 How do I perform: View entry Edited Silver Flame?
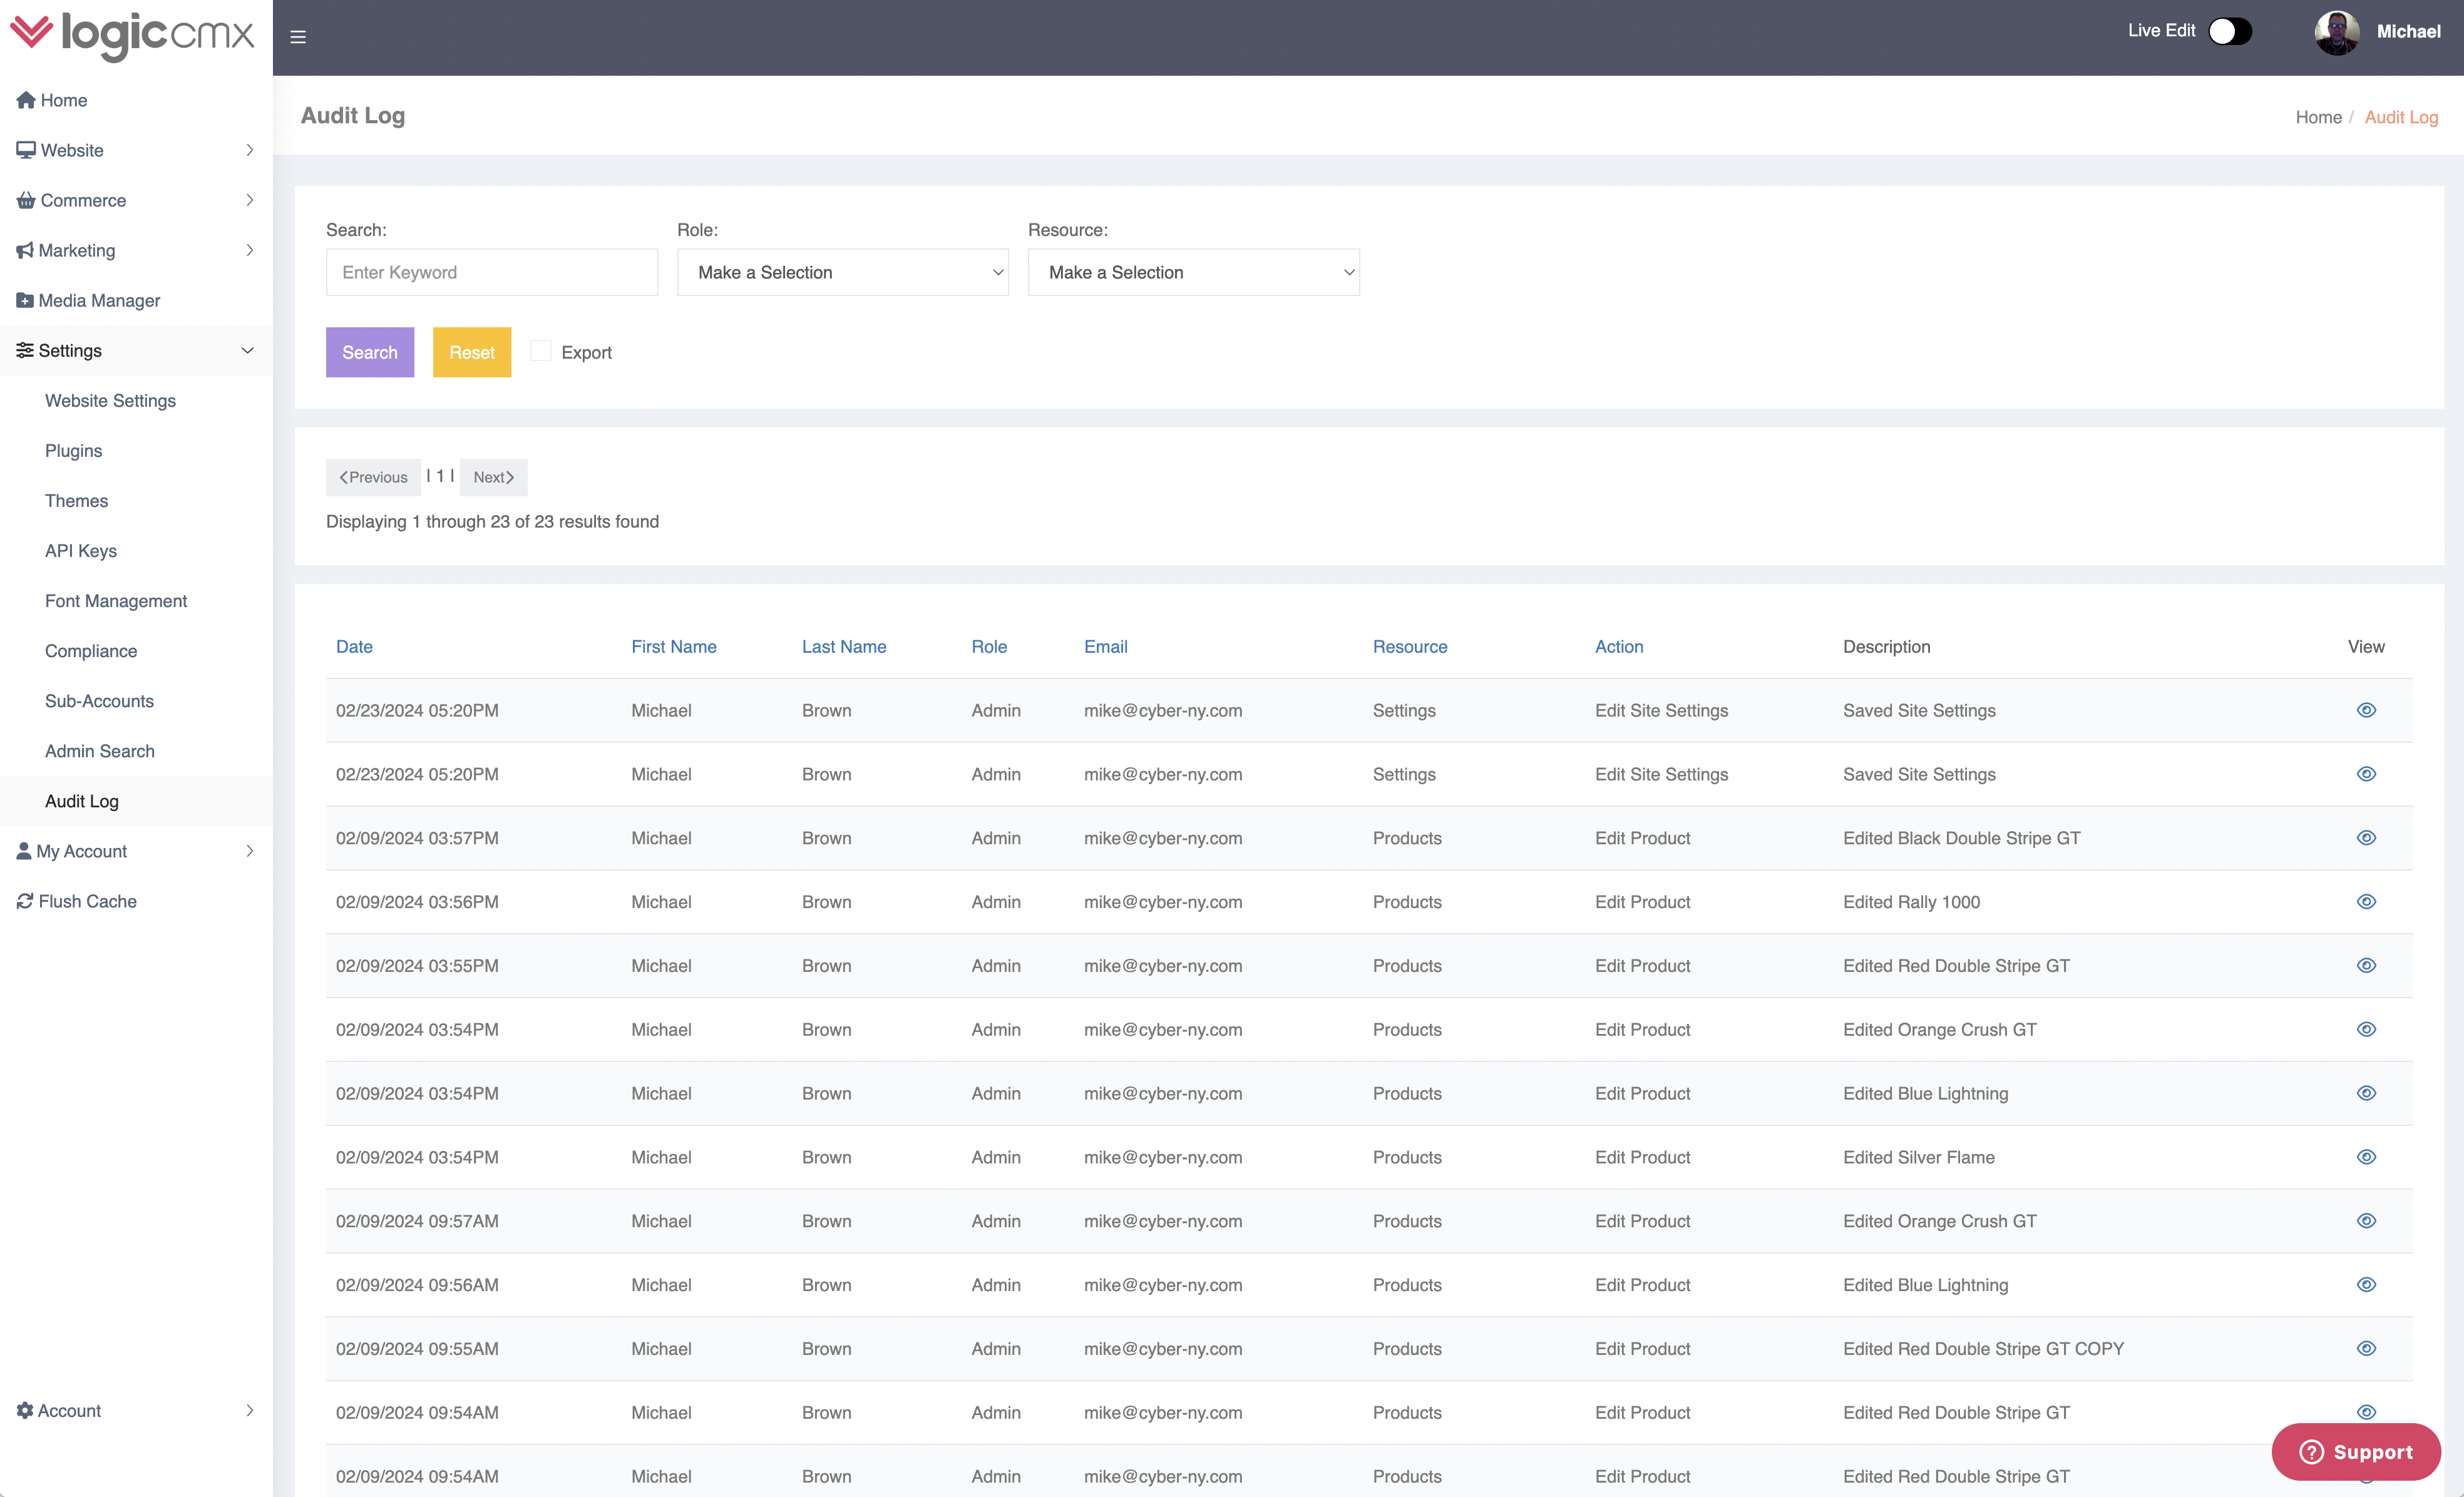2366,1157
